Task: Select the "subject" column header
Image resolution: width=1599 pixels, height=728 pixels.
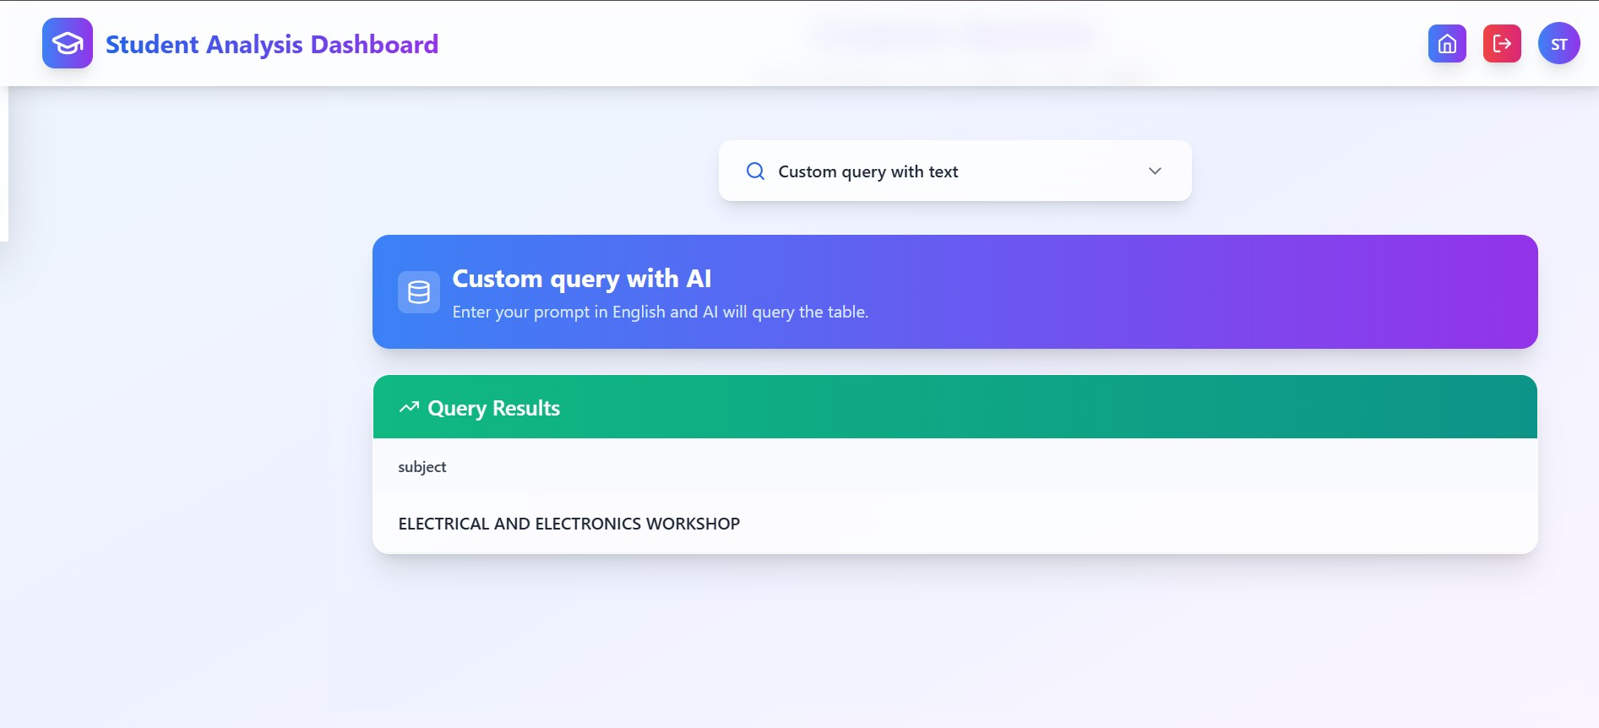Action: (422, 467)
